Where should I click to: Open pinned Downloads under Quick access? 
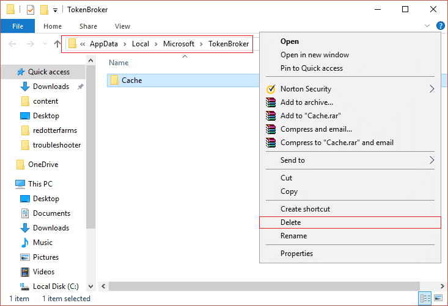pos(51,87)
